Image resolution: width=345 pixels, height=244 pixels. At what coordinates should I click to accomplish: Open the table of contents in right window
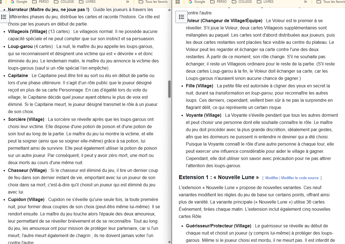click(x=182, y=17)
